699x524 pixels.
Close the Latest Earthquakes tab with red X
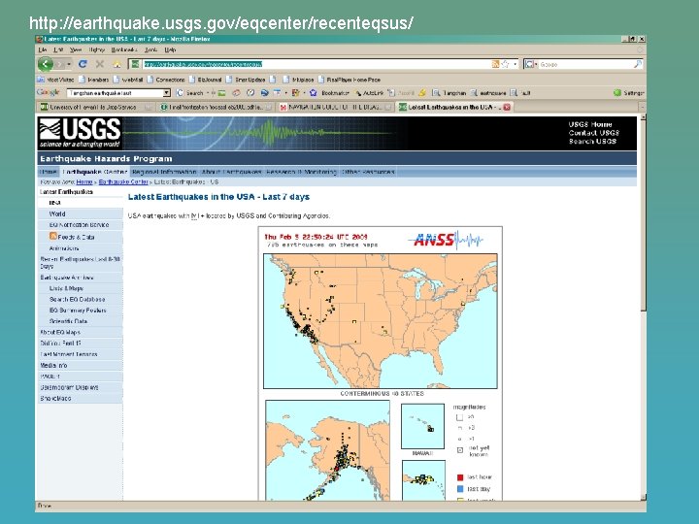click(x=507, y=107)
